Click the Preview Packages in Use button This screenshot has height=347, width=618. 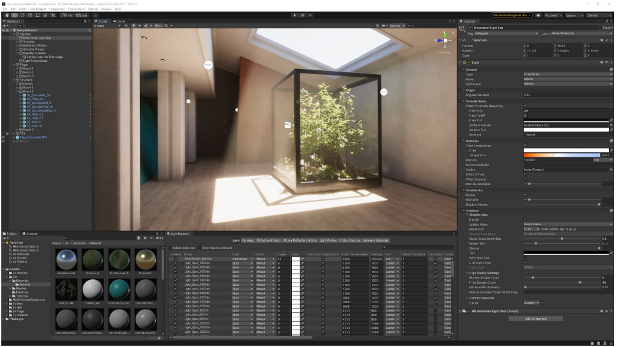point(512,14)
